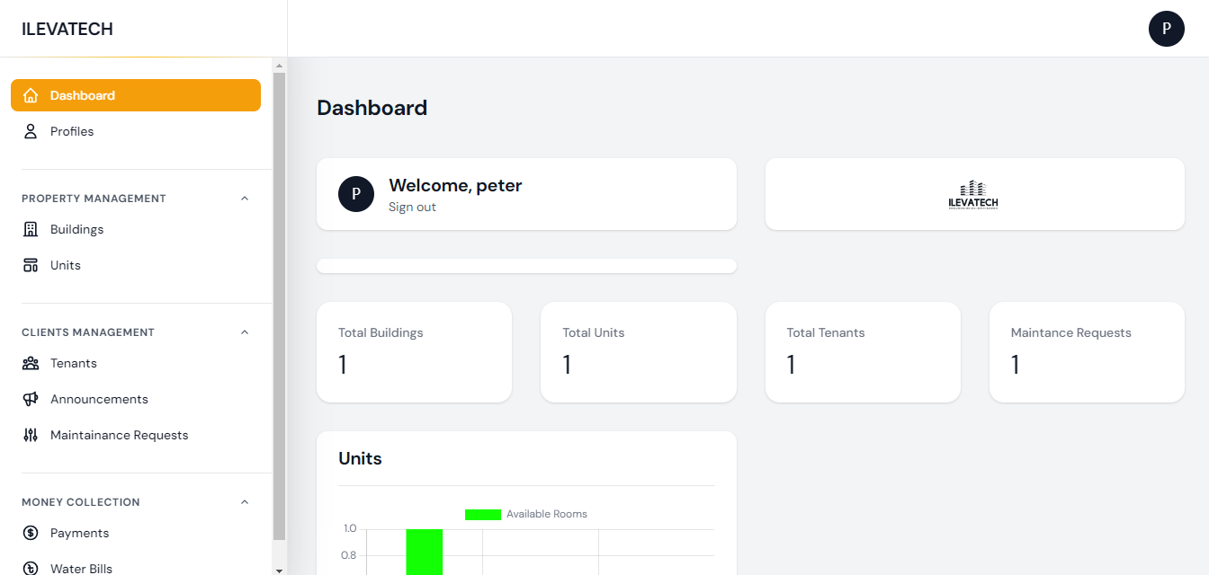This screenshot has height=575, width=1209.
Task: Go to Buildings page
Action: [x=136, y=229]
